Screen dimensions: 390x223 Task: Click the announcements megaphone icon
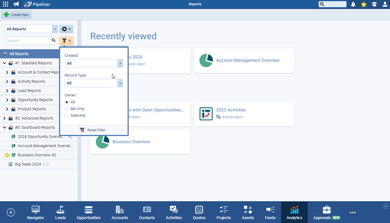tap(16, 4)
